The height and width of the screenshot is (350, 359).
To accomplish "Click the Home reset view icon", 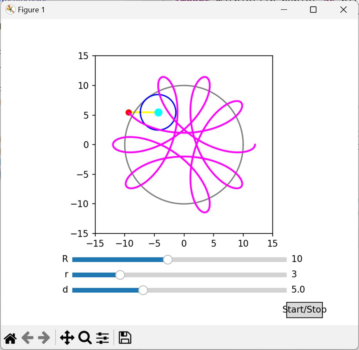I will (x=10, y=338).
